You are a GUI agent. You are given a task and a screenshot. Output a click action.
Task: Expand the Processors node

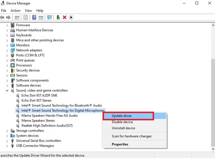(x=7, y=66)
